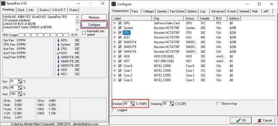
Task: Adjust the Desired temperature stepper
Action: [x=132, y=104]
